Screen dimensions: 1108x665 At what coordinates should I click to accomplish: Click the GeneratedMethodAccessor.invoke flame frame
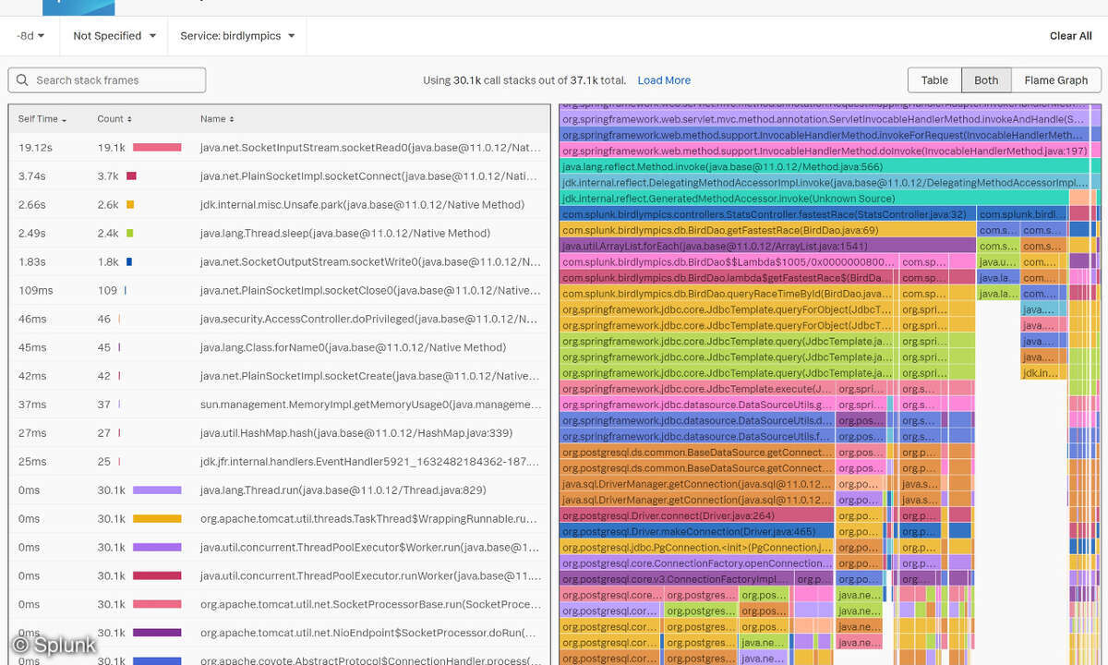tap(814, 199)
